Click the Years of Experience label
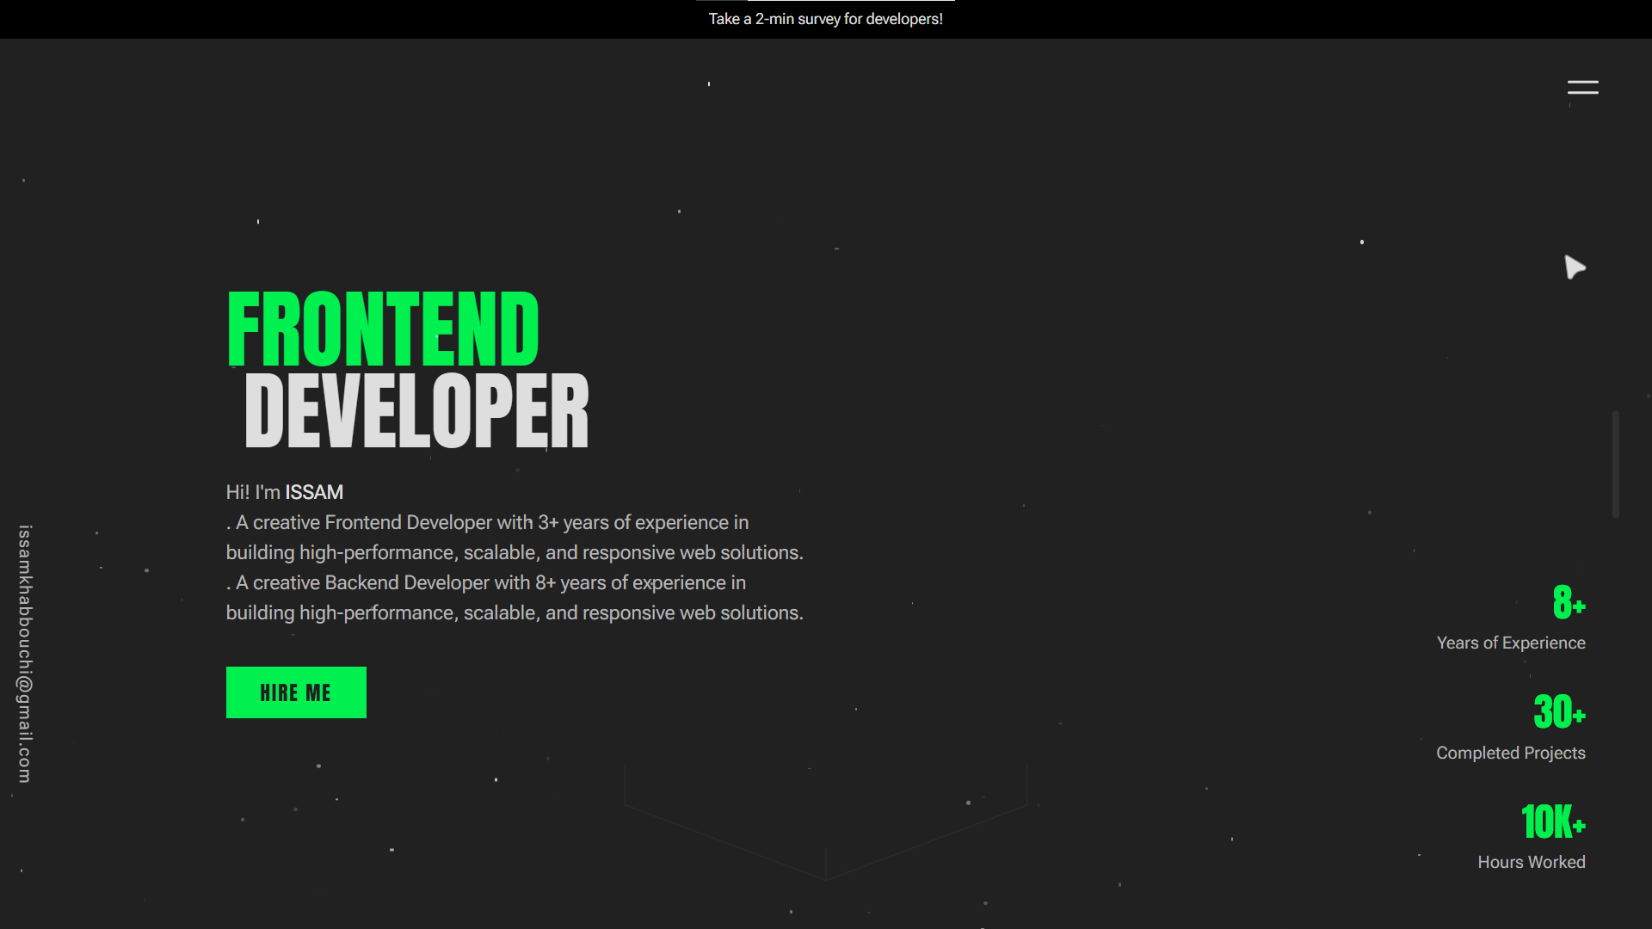The width and height of the screenshot is (1652, 929). coord(1510,643)
